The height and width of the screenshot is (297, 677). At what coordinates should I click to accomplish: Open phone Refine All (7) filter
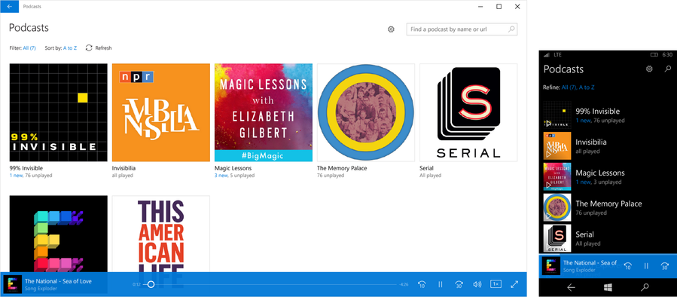click(x=569, y=87)
